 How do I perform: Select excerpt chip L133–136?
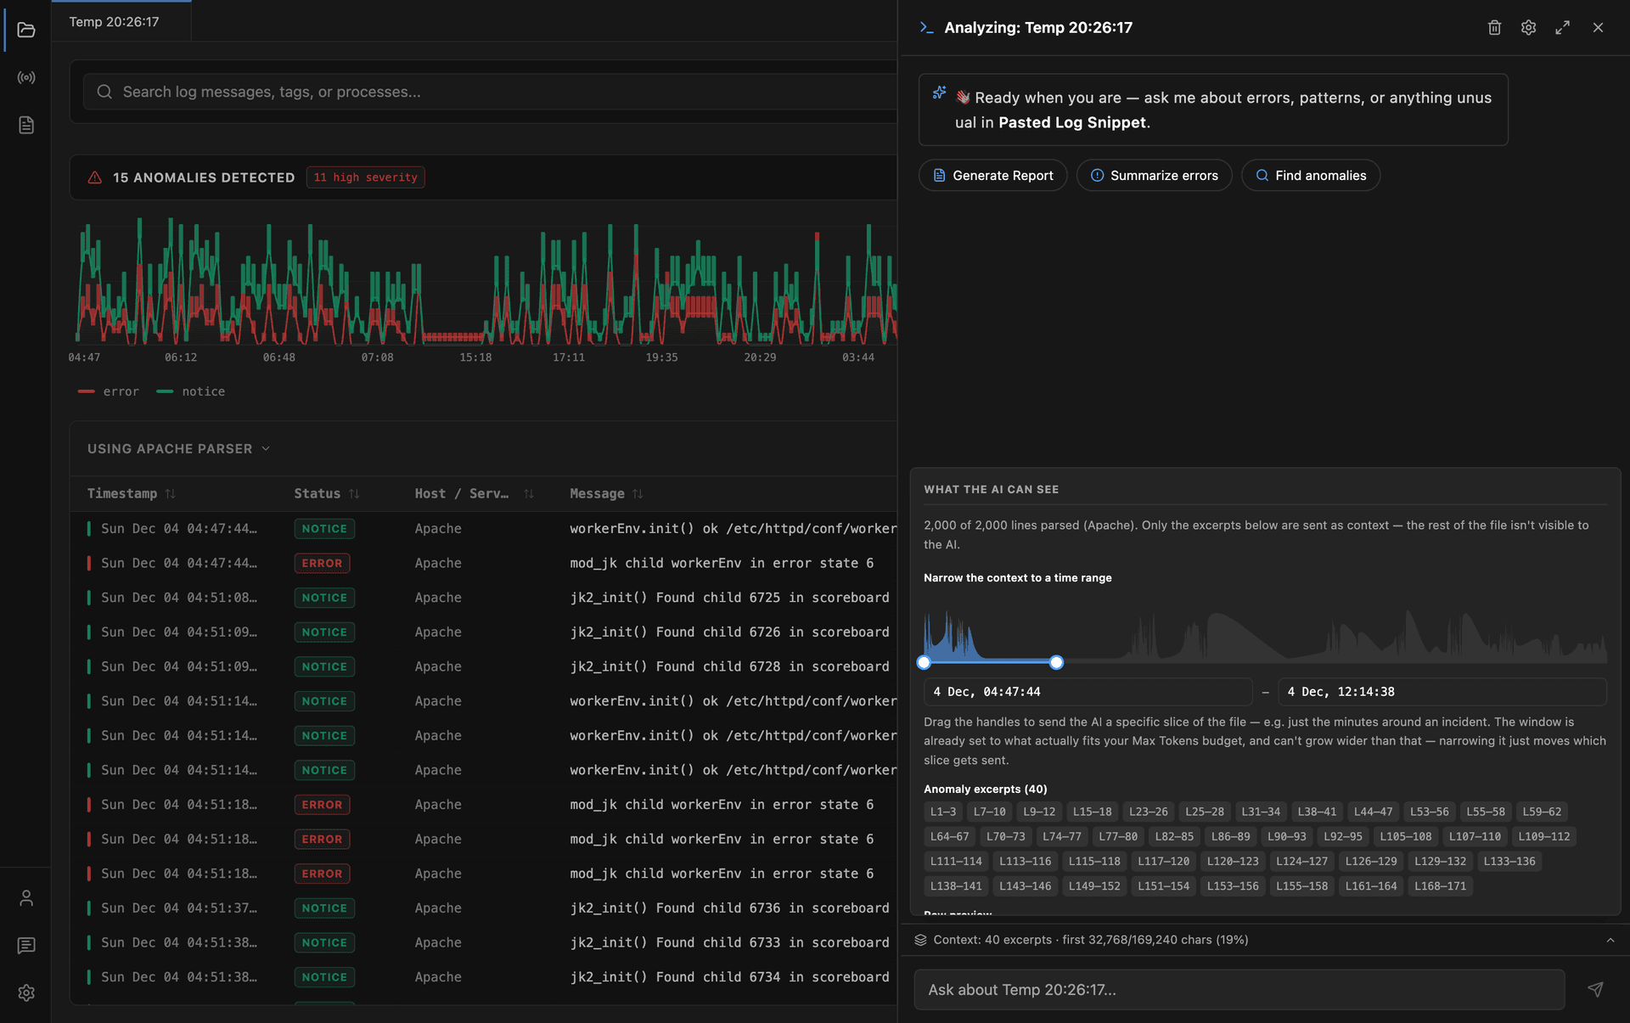[x=1509, y=862]
